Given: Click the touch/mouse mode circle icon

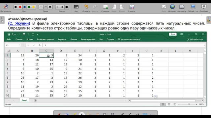Looking at the screenshot, I should point(33,34).
